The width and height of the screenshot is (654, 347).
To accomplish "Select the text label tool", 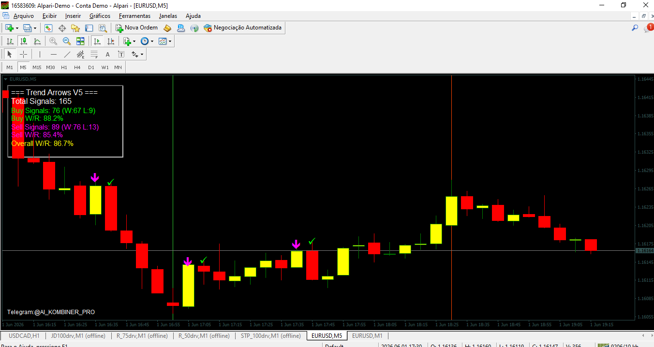I will 121,54.
